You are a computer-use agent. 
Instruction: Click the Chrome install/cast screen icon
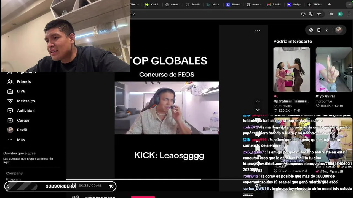(303, 14)
